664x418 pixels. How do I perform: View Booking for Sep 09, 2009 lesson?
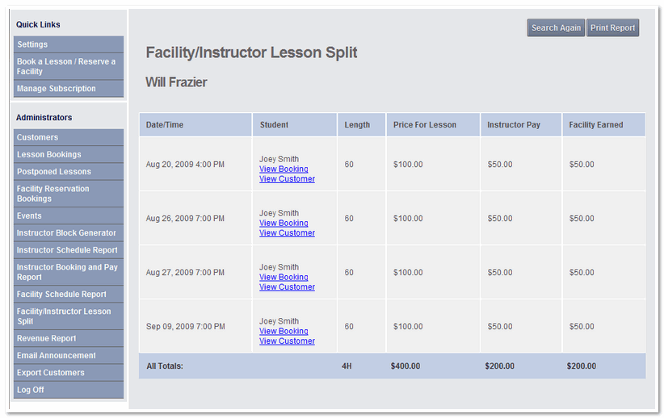click(x=284, y=332)
